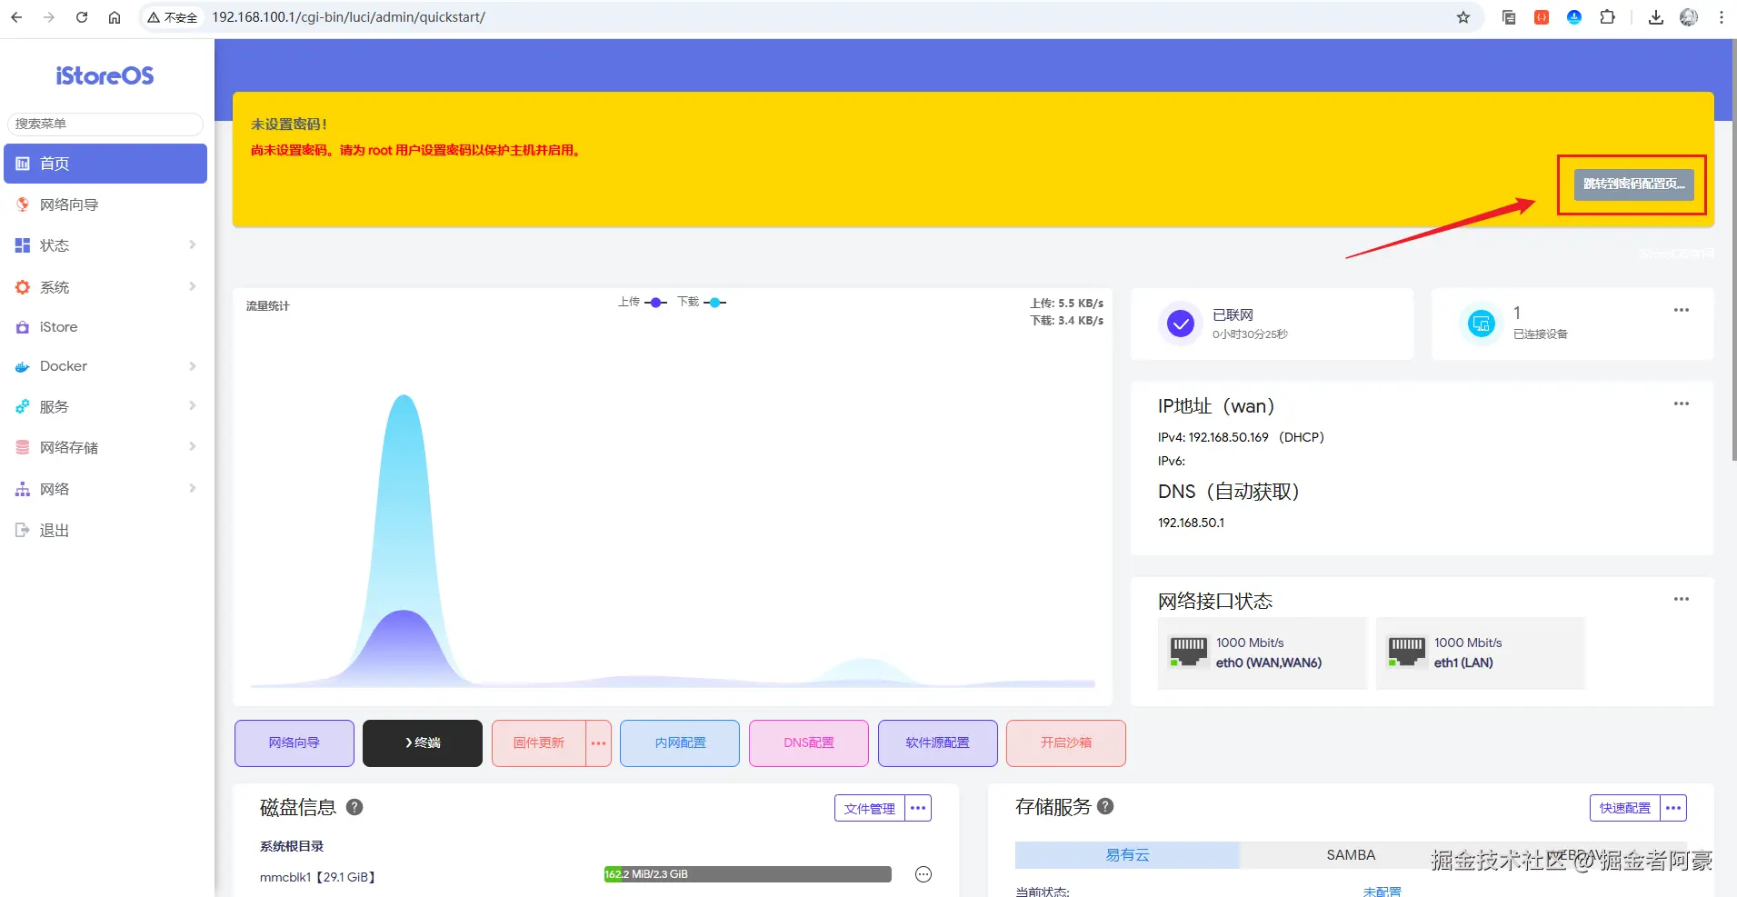Viewport: 1737px width, 897px height.
Task: Open the three-dot menu of IP地址 card
Action: pyautogui.click(x=1682, y=404)
